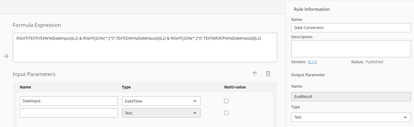Click the trash delete icon
The height and width of the screenshot is (127, 414).
pos(268,74)
